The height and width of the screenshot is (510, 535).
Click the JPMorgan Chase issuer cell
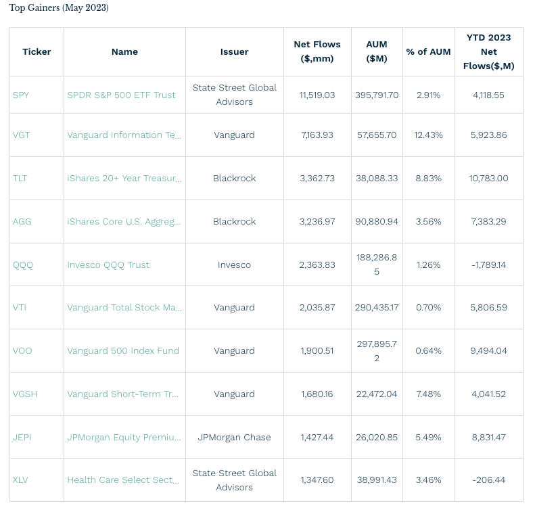click(235, 438)
